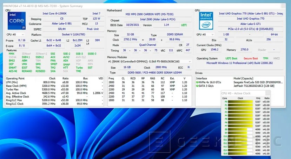Image resolution: width=291 pixels, height=159 pixels.
Task: Click the UEFI Boot indicator
Action: coord(231,59)
